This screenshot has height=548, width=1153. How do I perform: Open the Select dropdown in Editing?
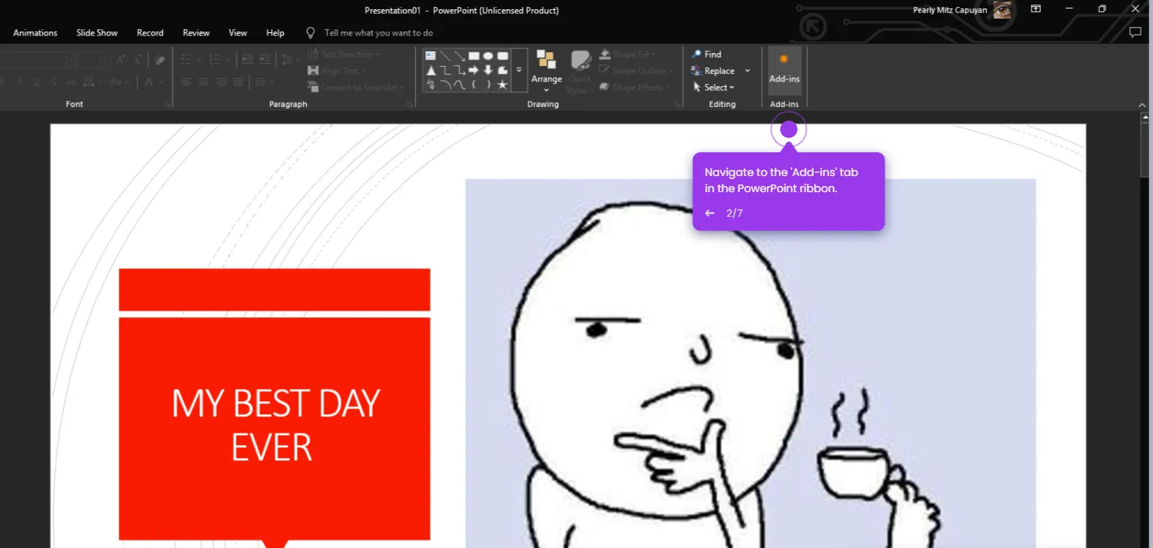[713, 88]
